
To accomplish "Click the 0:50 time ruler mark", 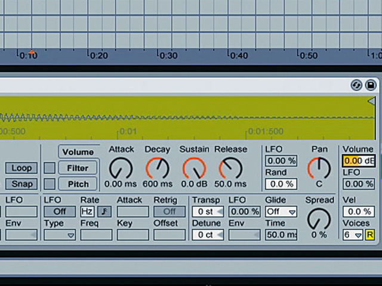I will pyautogui.click(x=308, y=55).
